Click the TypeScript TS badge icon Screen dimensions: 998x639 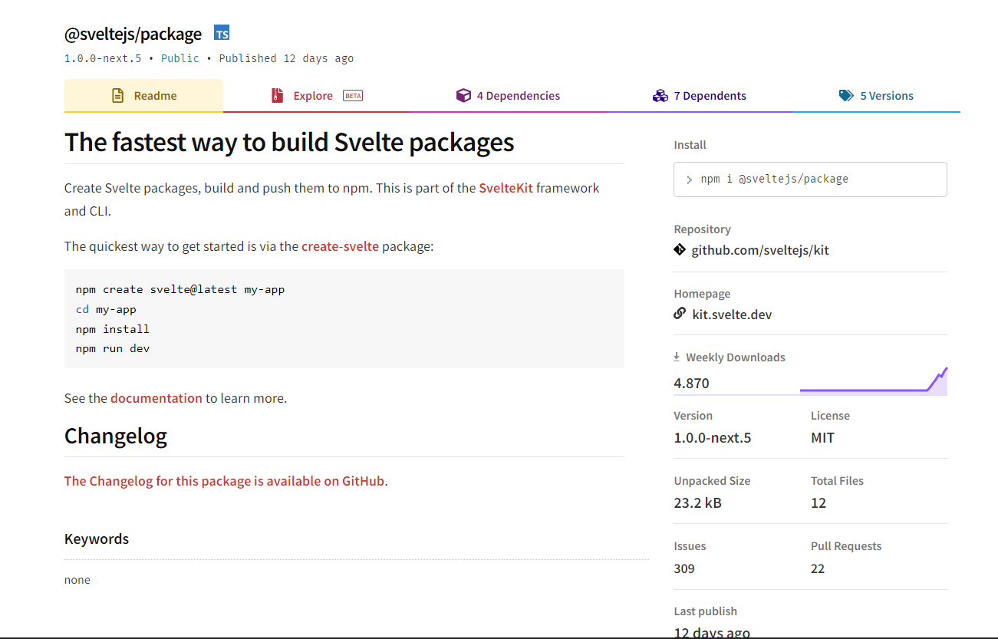pyautogui.click(x=222, y=34)
